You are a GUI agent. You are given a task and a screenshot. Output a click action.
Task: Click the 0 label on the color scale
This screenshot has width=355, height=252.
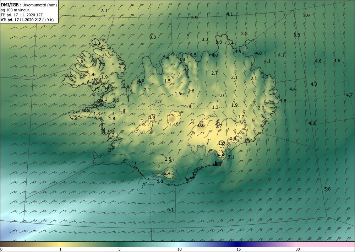(x=1, y=249)
